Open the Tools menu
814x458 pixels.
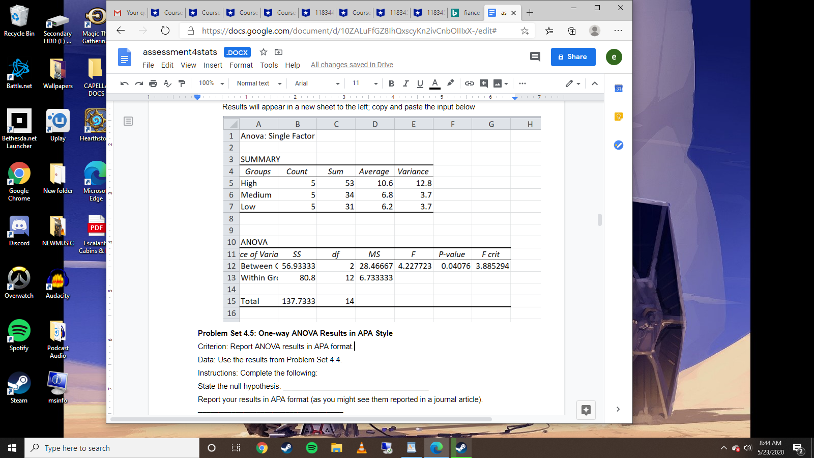pyautogui.click(x=269, y=65)
